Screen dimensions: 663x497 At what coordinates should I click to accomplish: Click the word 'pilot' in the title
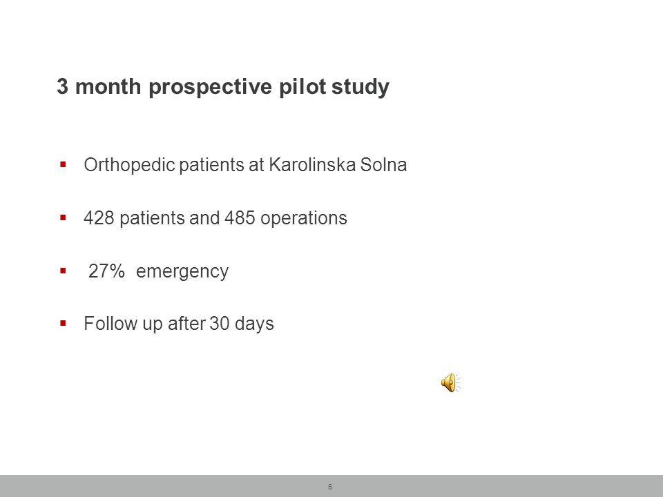click(302, 87)
